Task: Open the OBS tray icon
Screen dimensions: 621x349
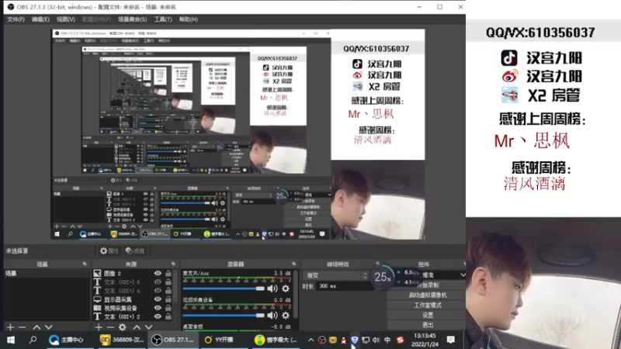Action: 322,340
